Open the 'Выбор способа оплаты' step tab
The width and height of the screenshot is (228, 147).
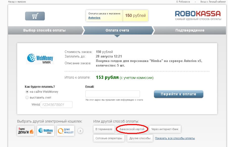pyautogui.click(x=44, y=30)
